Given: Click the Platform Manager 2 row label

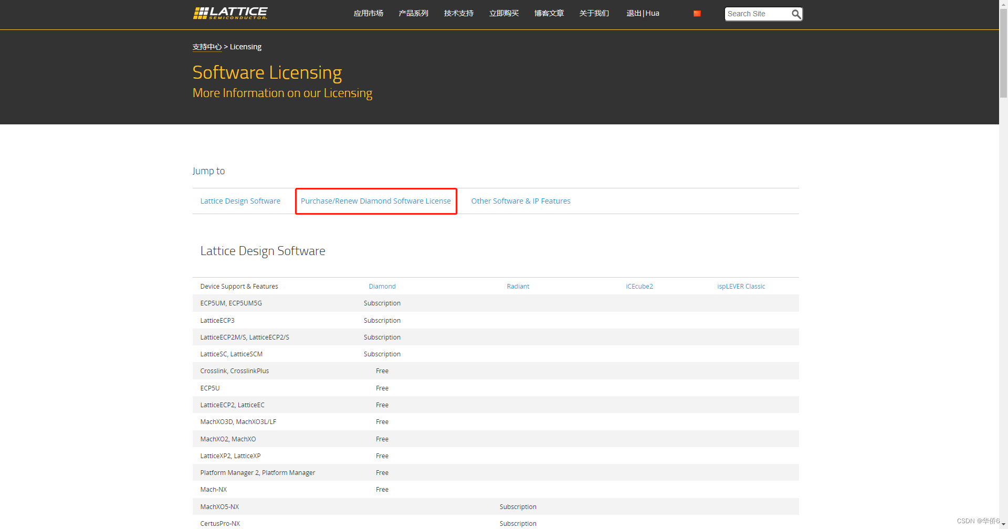Looking at the screenshot, I should pos(258,473).
